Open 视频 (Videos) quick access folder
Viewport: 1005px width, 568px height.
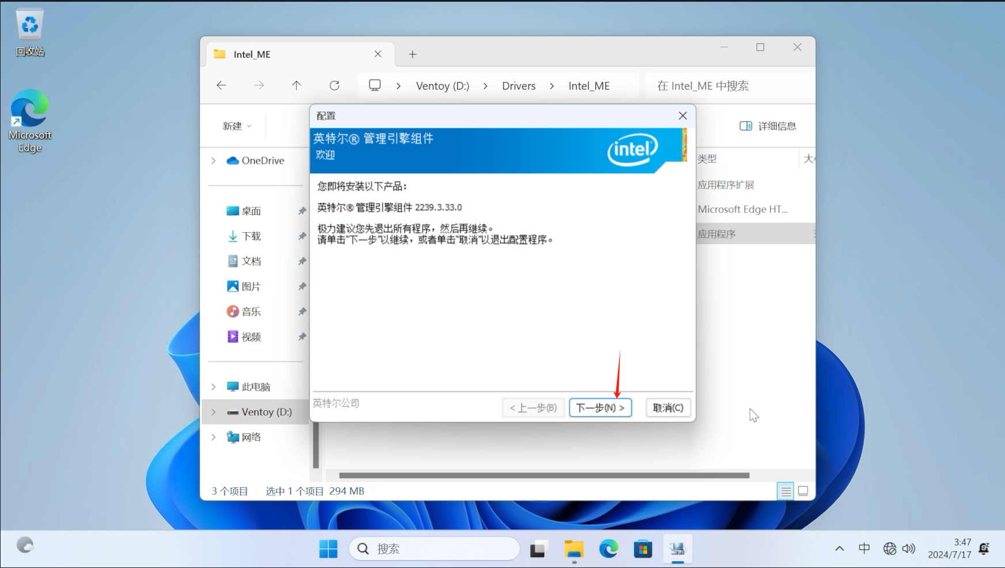[244, 336]
